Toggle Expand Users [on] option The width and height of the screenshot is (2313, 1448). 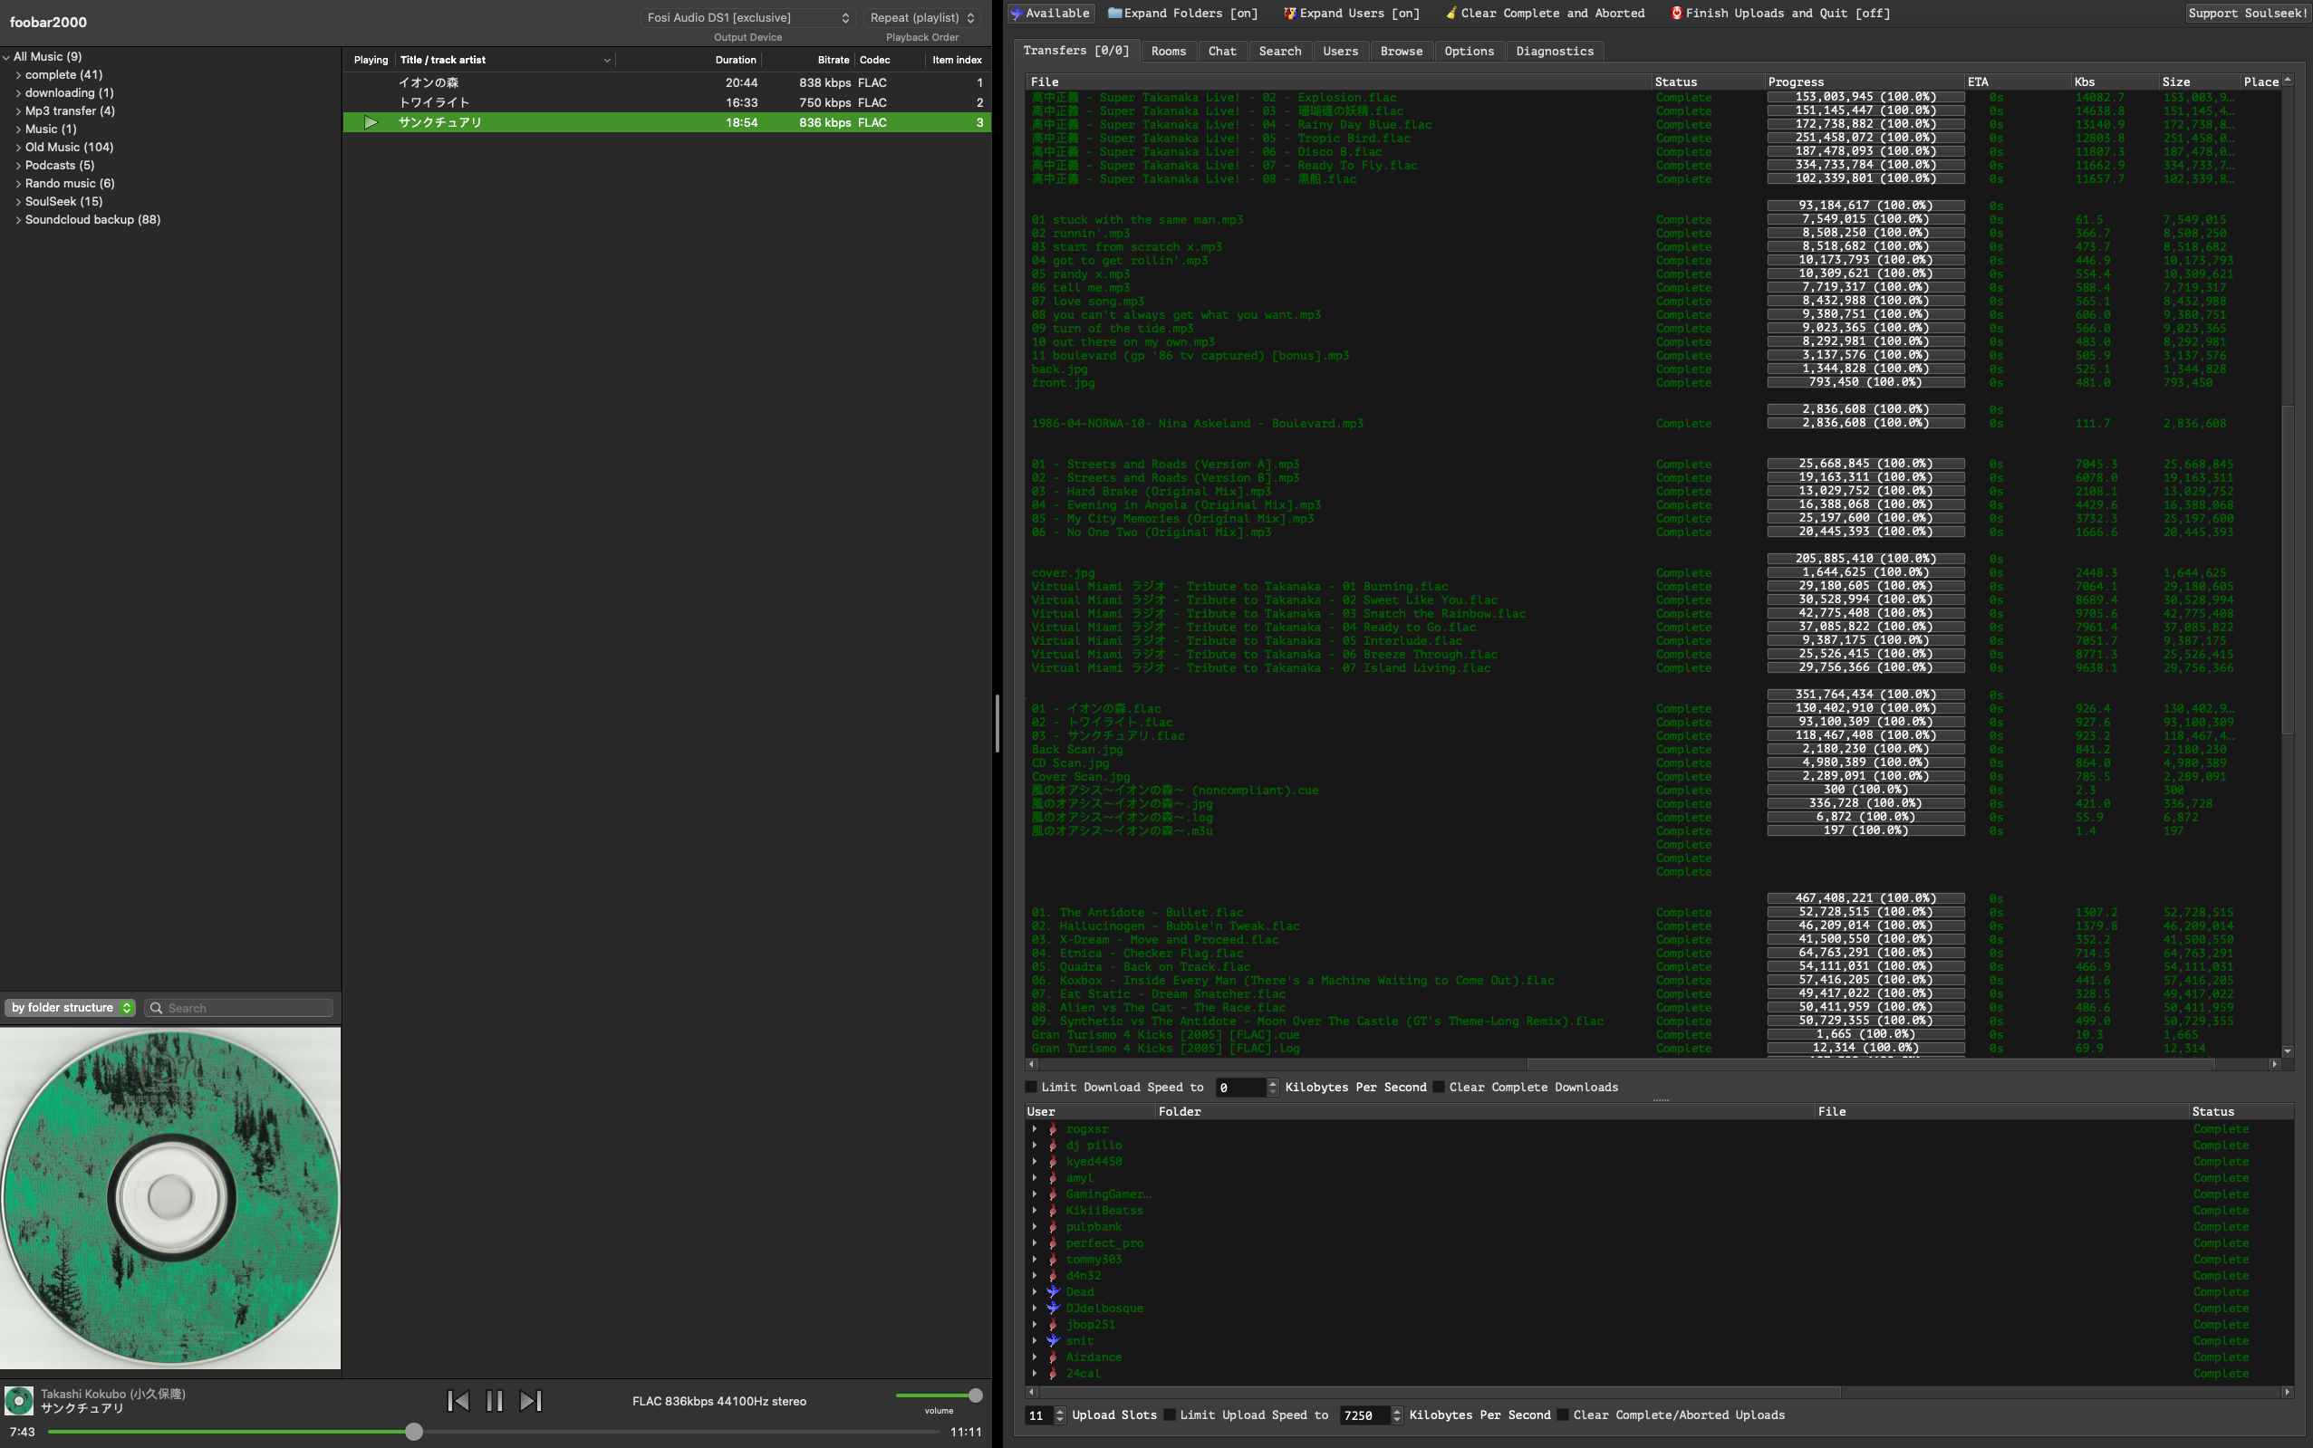tap(1351, 14)
